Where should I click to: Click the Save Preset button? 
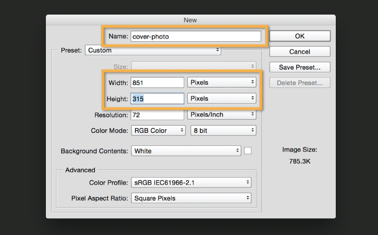point(300,67)
